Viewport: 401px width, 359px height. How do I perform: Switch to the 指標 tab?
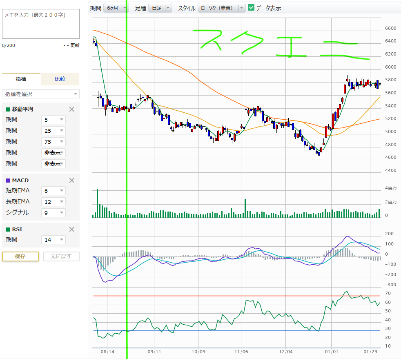pyautogui.click(x=21, y=79)
